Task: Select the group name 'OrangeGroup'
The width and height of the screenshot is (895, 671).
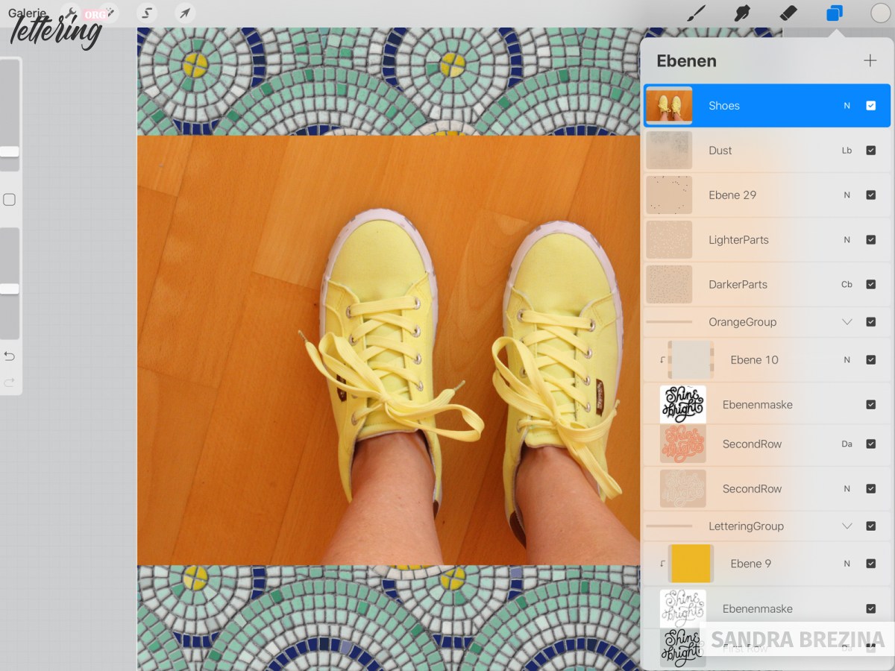Action: pyautogui.click(x=742, y=322)
